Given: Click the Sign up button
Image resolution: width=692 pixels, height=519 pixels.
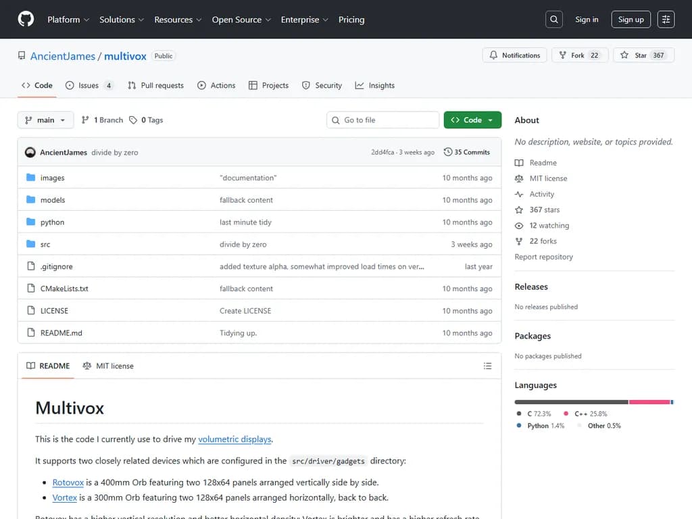Looking at the screenshot, I should 631,20.
